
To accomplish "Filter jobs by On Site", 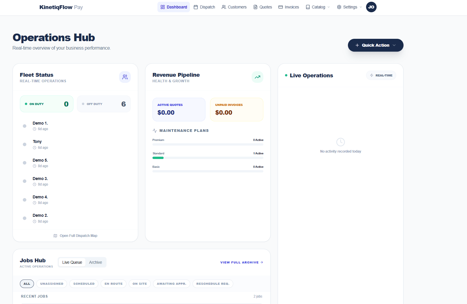I will pos(140,284).
